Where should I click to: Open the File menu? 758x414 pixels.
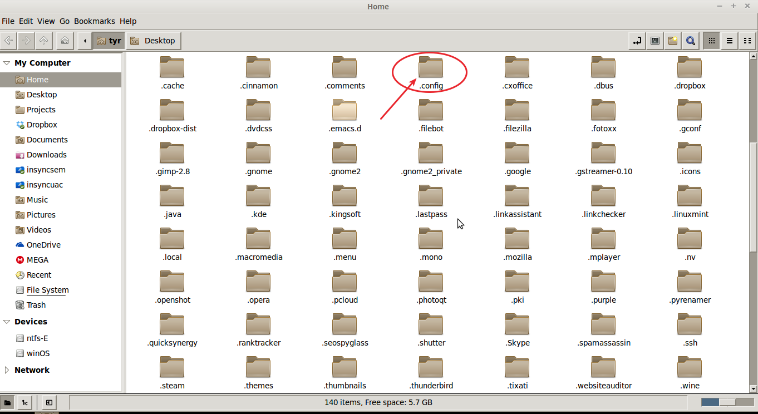8,21
